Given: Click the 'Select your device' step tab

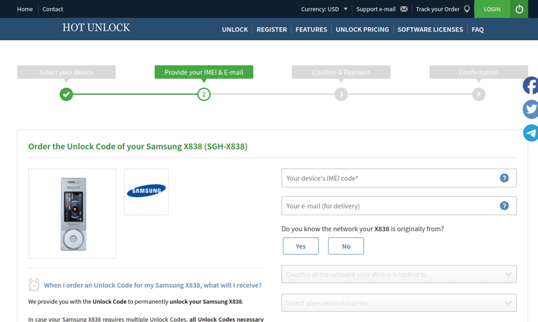Looking at the screenshot, I should point(66,72).
